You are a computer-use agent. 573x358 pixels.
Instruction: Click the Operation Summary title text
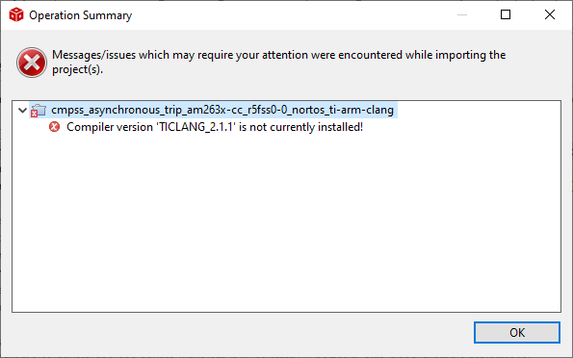tap(80, 15)
